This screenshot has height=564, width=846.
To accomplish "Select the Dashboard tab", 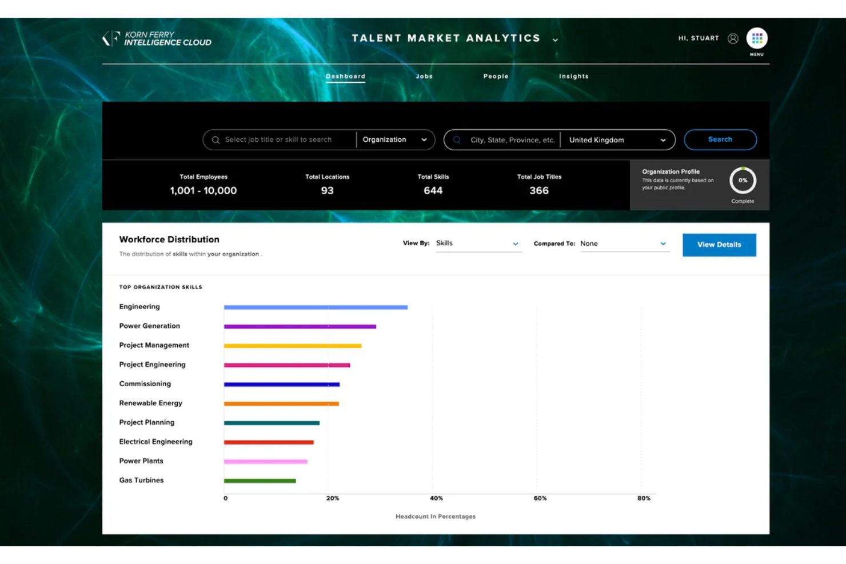I will (x=345, y=76).
